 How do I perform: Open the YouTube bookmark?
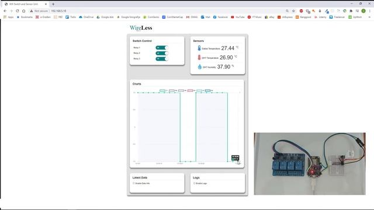click(238, 17)
